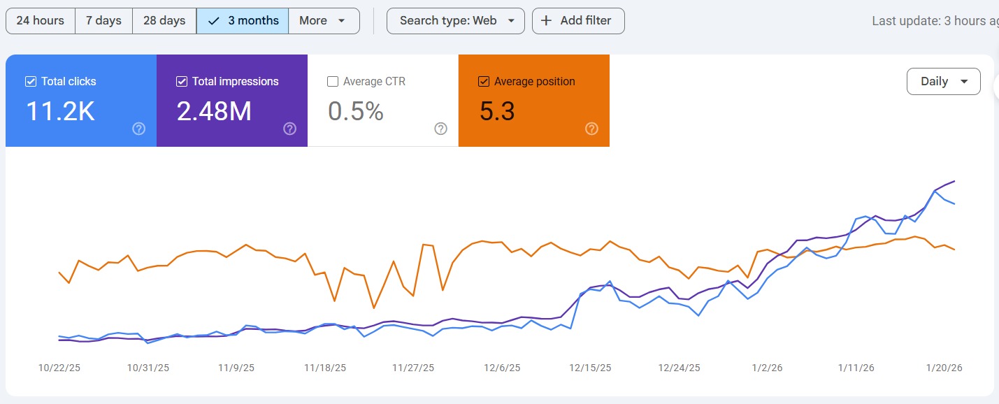
Task: Enable the Average CTR checkbox
Action: pos(333,82)
